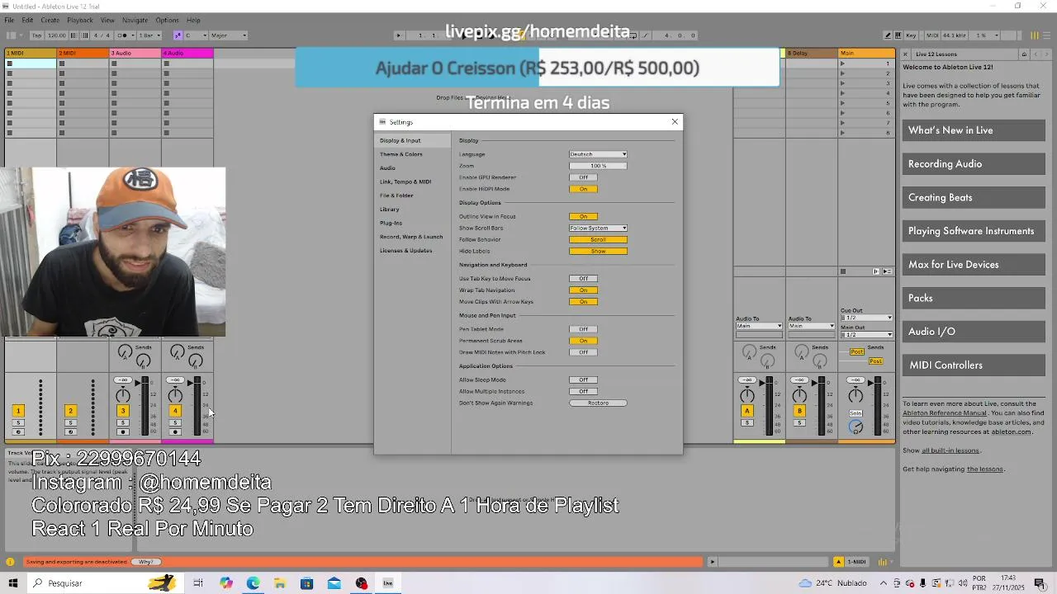Open the 1 Bar quantization dropdown
This screenshot has height=594, width=1057.
click(x=149, y=35)
